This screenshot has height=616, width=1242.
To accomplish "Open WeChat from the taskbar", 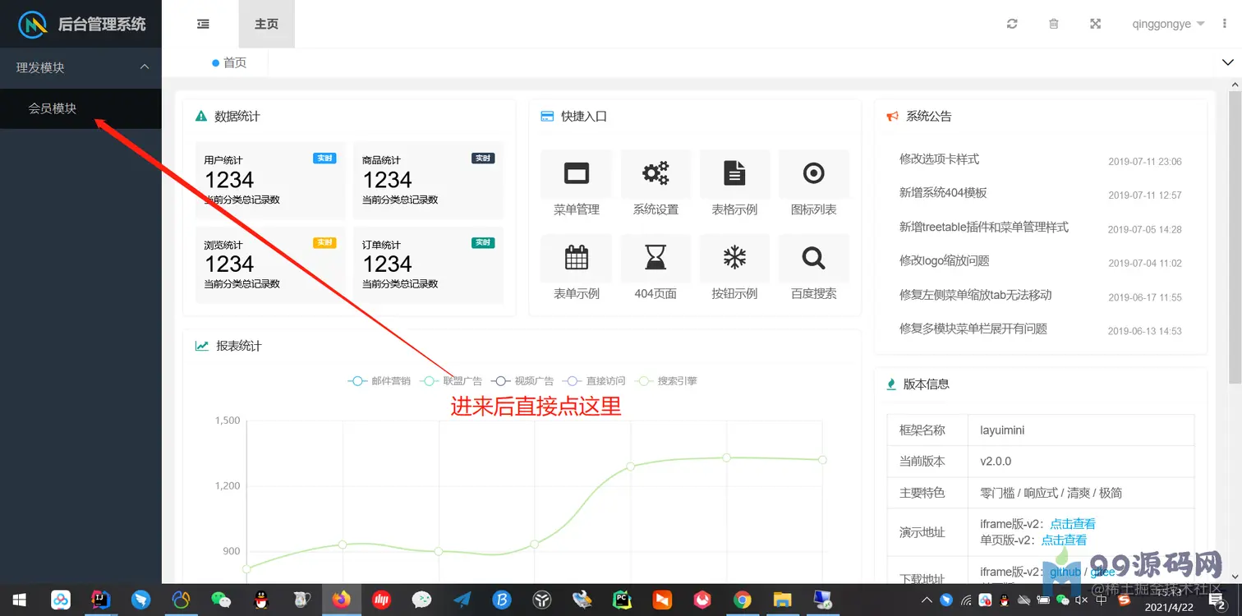I will 221,600.
